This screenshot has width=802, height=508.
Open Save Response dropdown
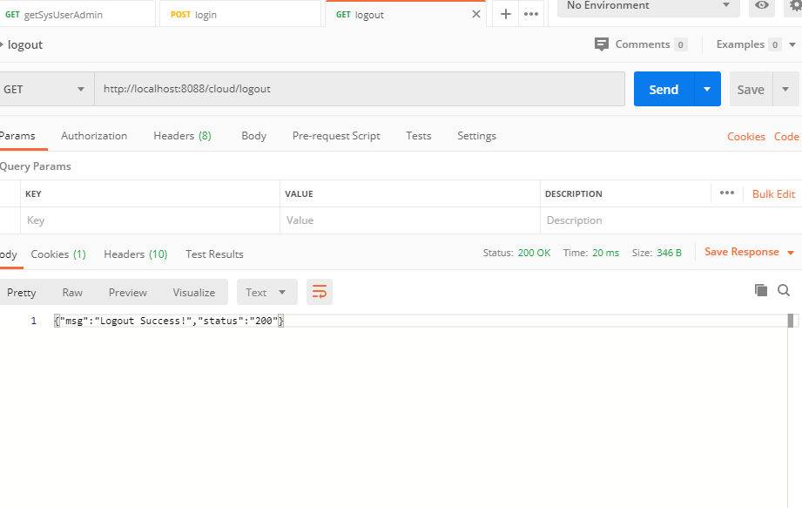[x=749, y=252]
